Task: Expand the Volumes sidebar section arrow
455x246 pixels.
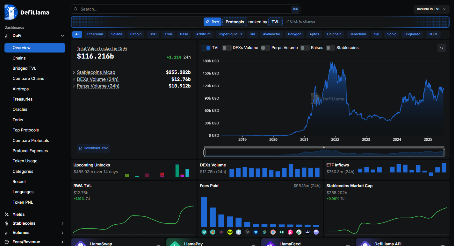Action: (x=62, y=233)
